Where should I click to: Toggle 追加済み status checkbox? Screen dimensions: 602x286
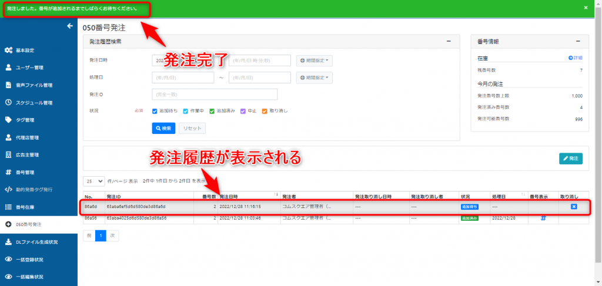[212, 111]
